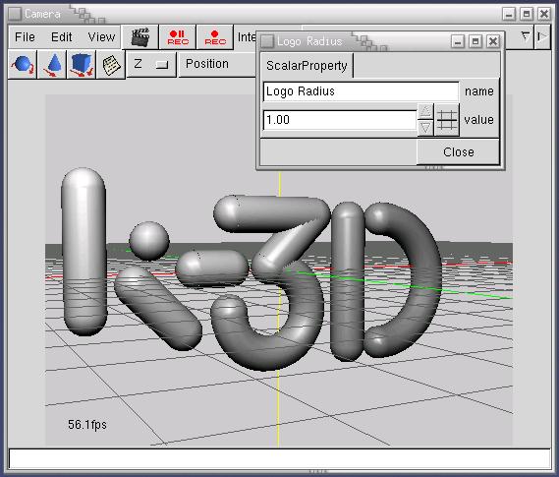Open the File menu
559x477 pixels.
(x=25, y=37)
